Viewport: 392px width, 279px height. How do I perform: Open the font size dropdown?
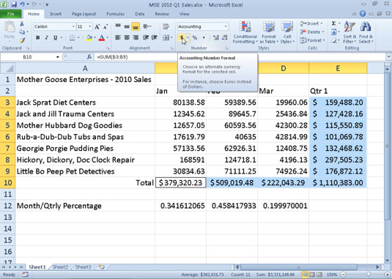point(90,26)
